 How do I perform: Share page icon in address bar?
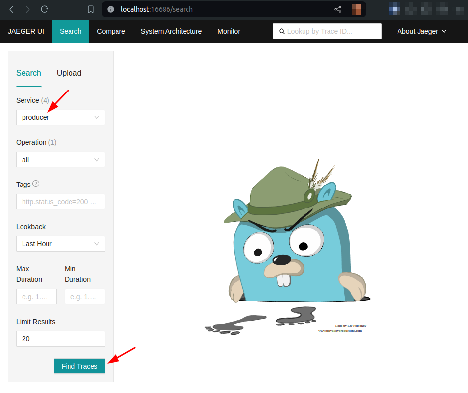point(338,9)
